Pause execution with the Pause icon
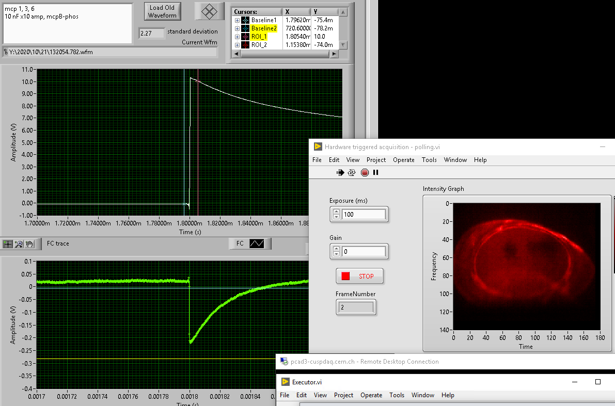The width and height of the screenshot is (615, 406). pos(375,173)
